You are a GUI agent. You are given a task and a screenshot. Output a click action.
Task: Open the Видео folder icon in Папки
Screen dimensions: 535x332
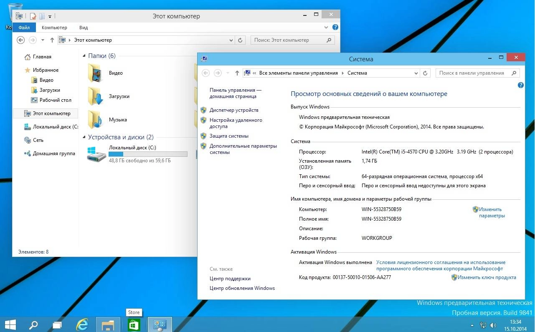pos(96,73)
